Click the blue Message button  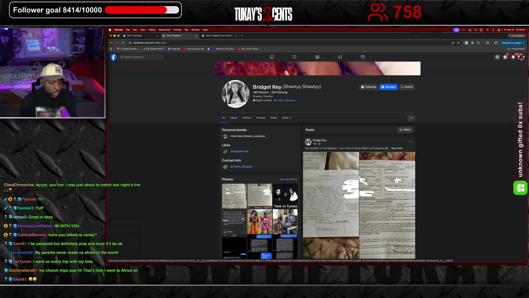pyautogui.click(x=388, y=87)
